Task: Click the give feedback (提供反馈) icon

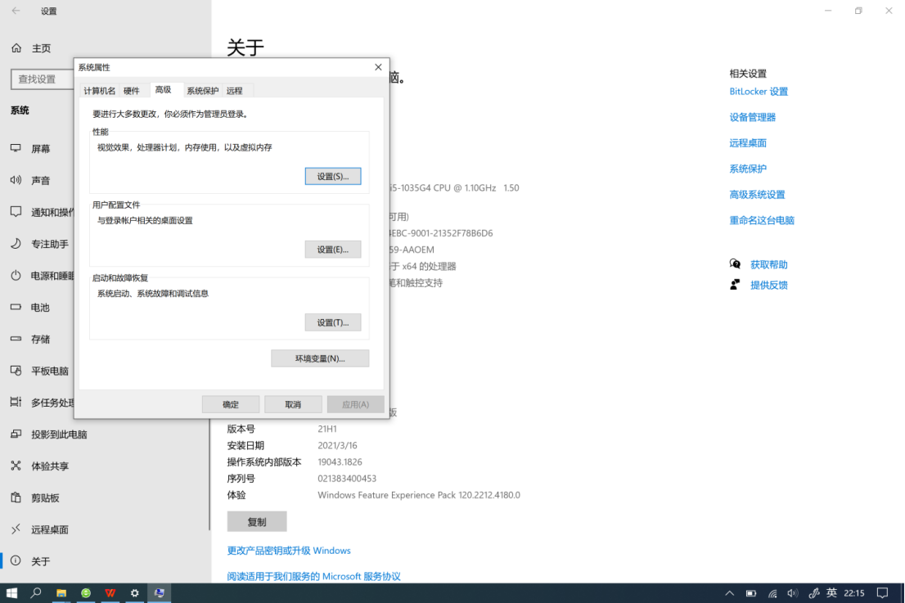Action: click(x=736, y=285)
